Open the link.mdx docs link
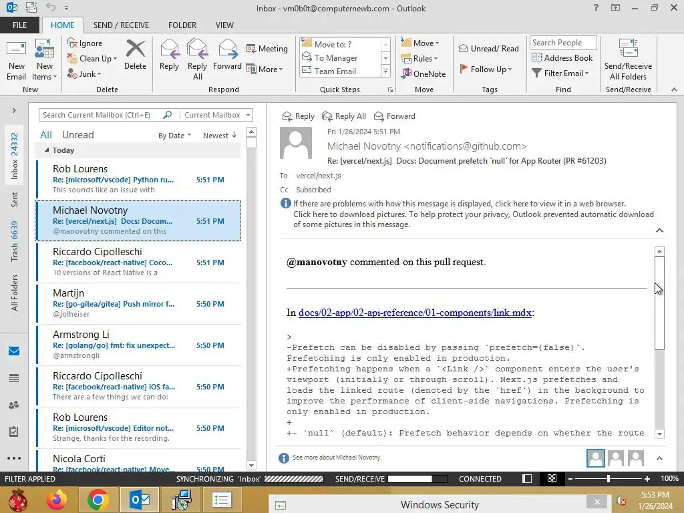The image size is (684, 513). [x=415, y=313]
